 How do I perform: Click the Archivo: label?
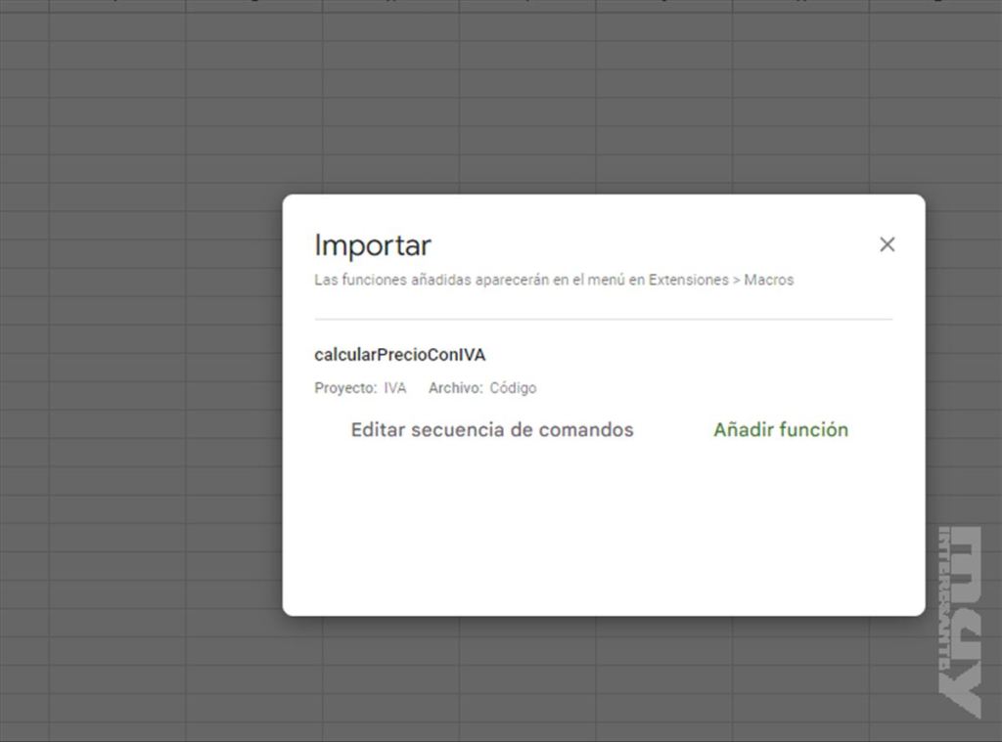(x=455, y=388)
